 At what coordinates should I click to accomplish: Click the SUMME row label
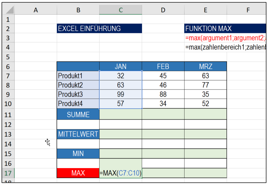pyautogui.click(x=78, y=115)
